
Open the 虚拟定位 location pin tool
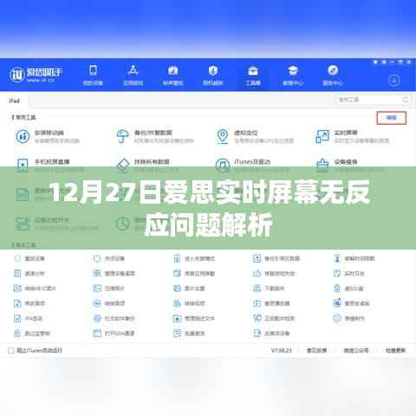pyautogui.click(x=255, y=136)
